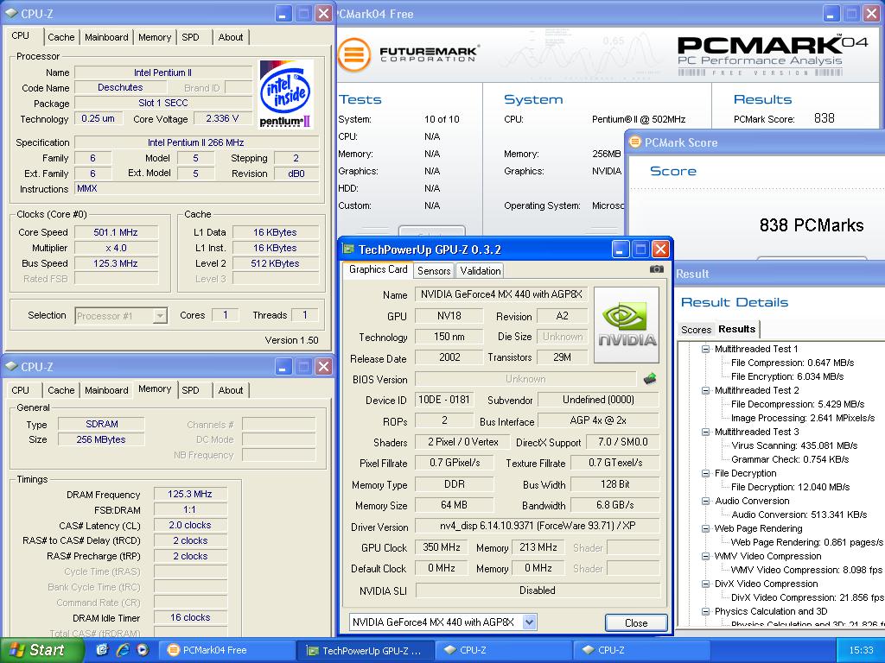This screenshot has width=885, height=663.
Task: Minimize the GPU-Z window
Action: coord(620,249)
